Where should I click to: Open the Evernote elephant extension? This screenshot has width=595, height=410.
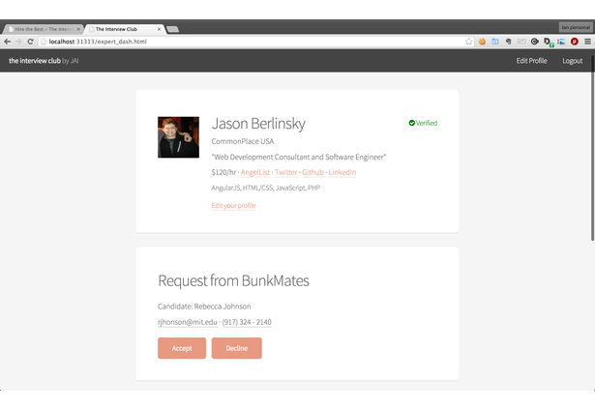[509, 42]
